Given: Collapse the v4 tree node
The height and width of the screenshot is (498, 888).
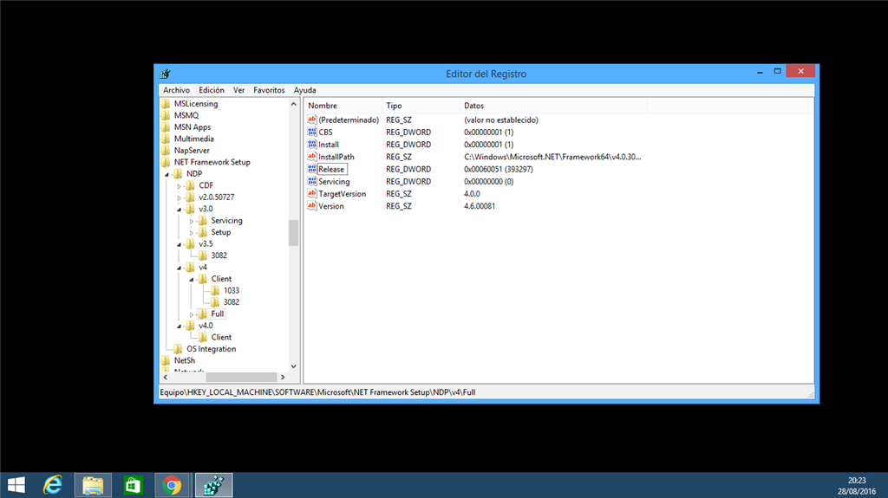Looking at the screenshot, I should [x=180, y=268].
